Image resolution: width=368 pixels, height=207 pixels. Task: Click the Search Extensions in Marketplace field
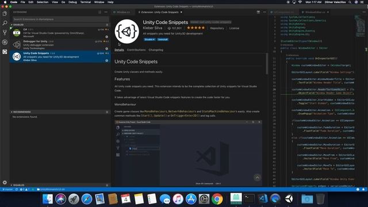pos(60,19)
